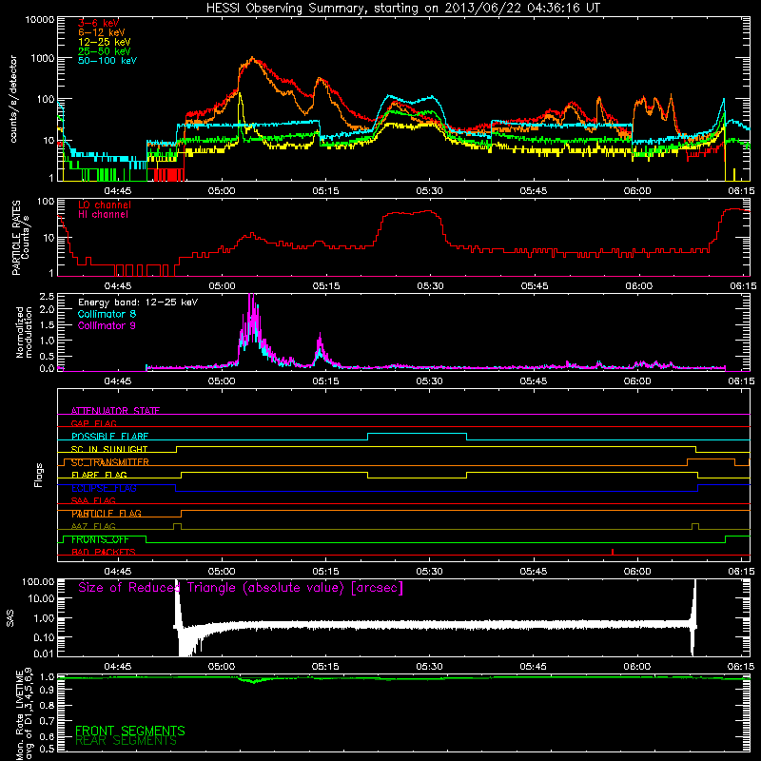Viewport: 761px width, 761px height.
Task: Click the 0.01 tick on the SAS axis
Action: point(44,654)
